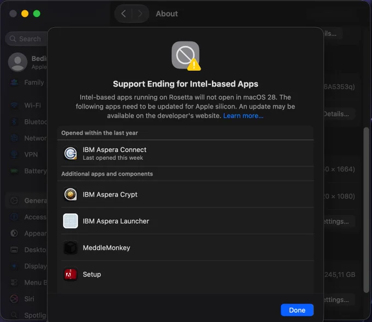Click 'Opened within the last year' header

[x=100, y=133]
